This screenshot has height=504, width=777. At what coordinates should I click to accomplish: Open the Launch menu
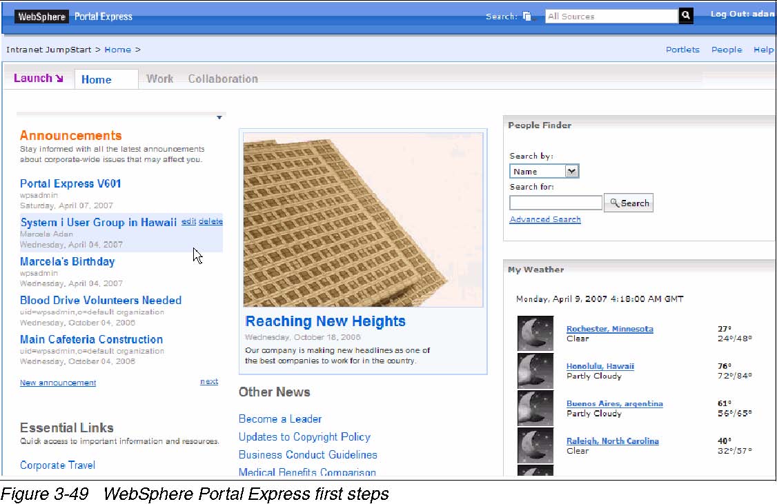pos(38,78)
